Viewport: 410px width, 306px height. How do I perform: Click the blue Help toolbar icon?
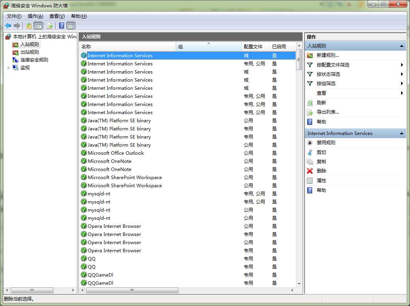click(61, 26)
